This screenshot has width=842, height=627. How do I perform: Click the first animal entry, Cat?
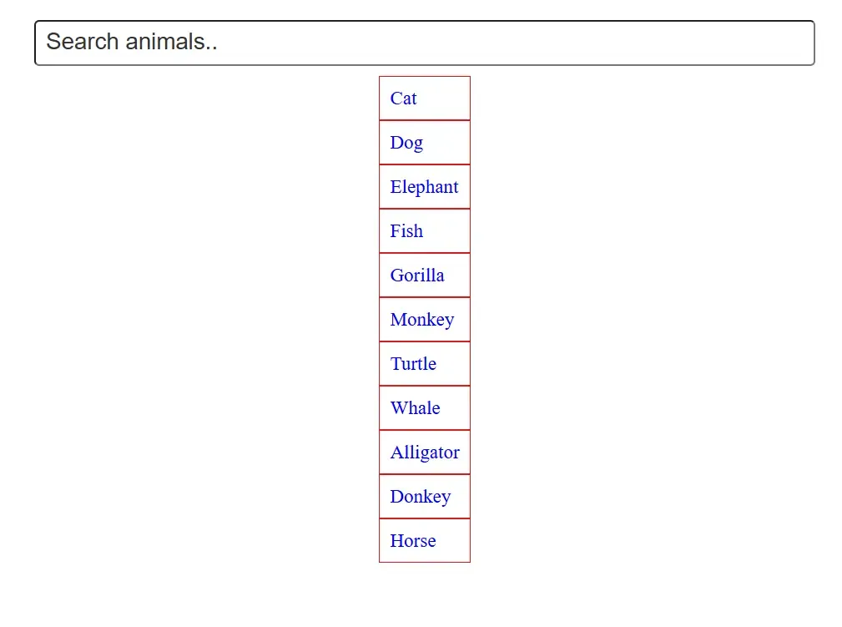point(404,99)
